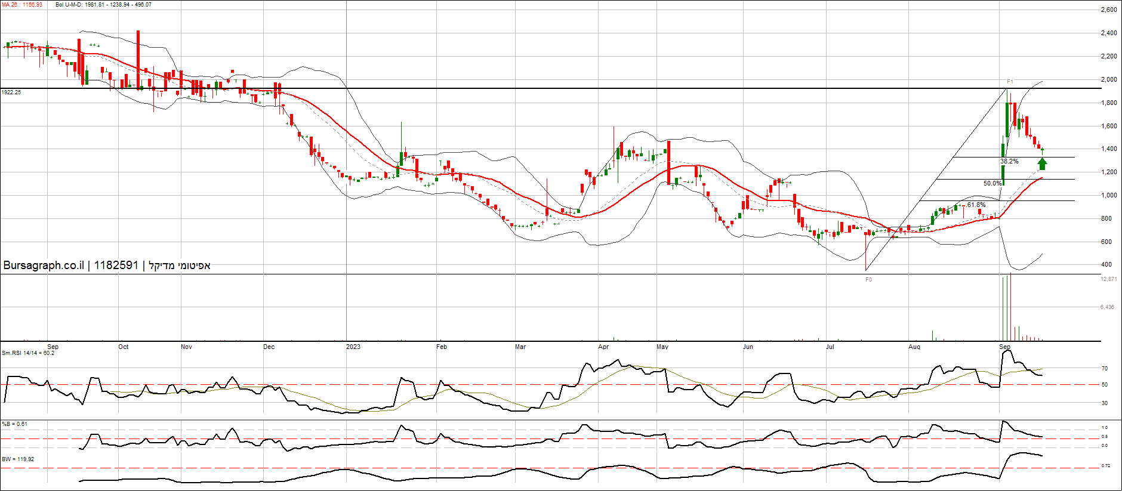Select the Bol U-M-D indicator label
Screen dimensions: 1122x491
tap(103, 5)
